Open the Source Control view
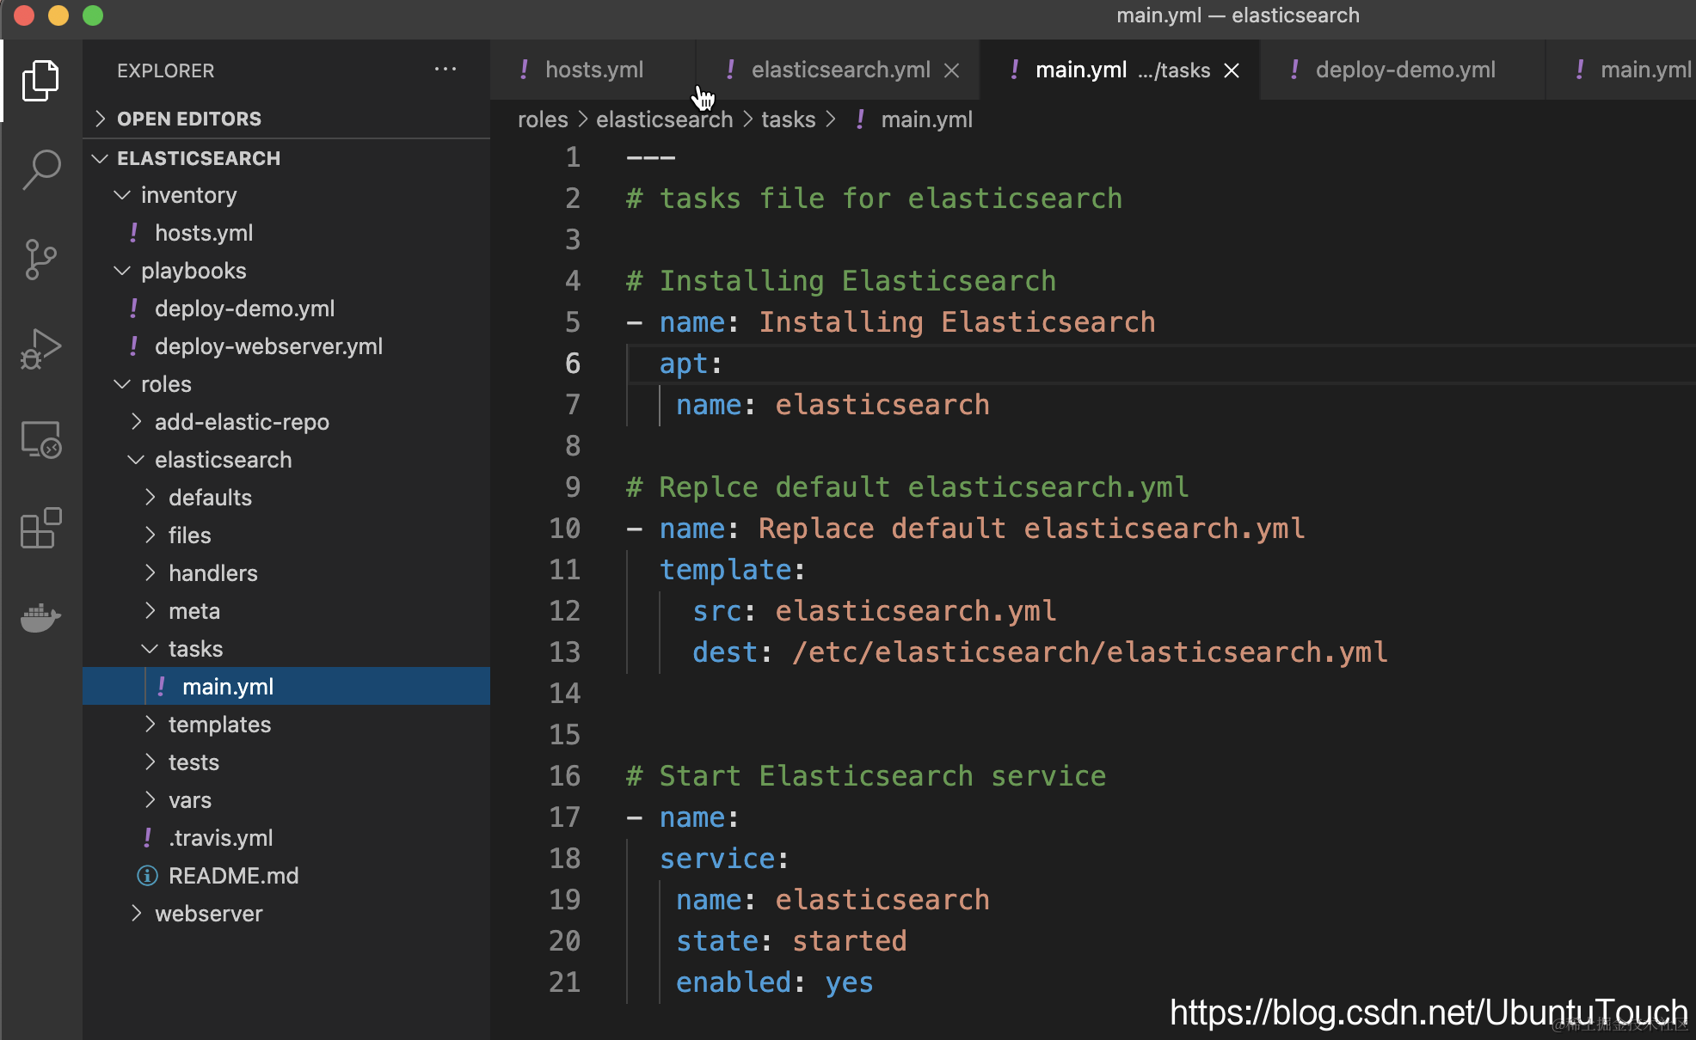Image resolution: width=1696 pixels, height=1040 pixels. (x=40, y=259)
